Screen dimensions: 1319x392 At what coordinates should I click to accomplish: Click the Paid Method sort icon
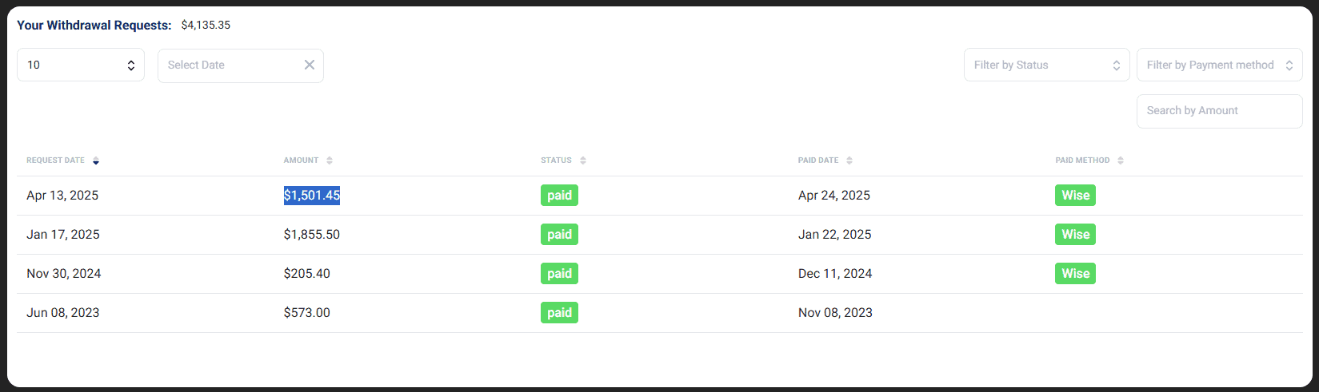tap(1121, 160)
